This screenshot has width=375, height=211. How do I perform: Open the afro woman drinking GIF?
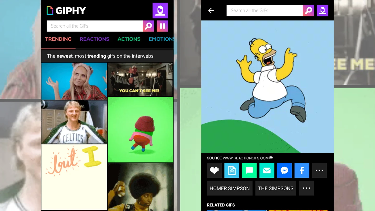140,187
